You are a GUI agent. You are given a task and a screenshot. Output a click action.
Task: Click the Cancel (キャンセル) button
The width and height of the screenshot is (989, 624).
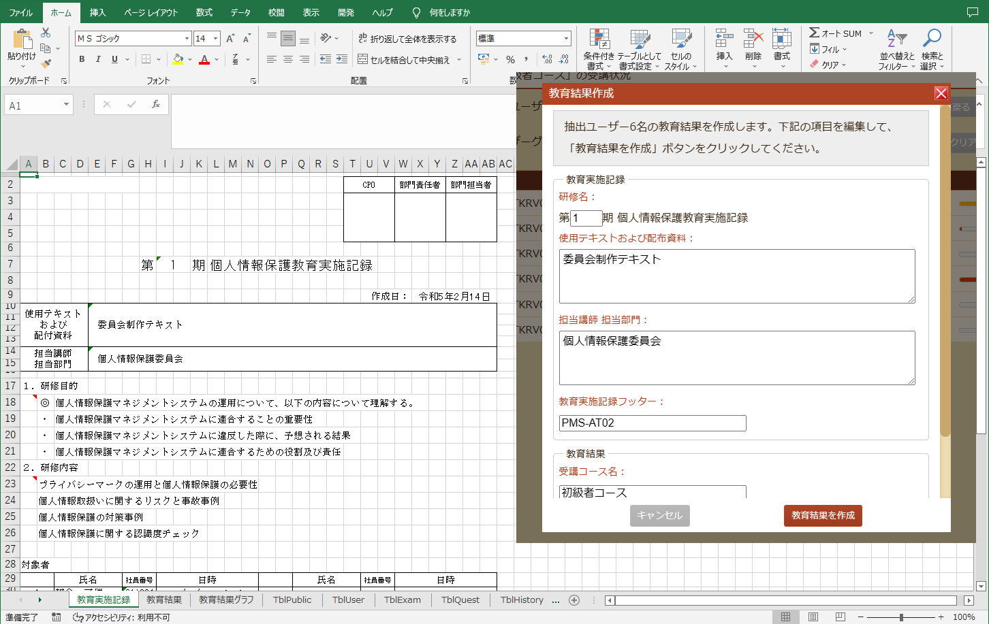pyautogui.click(x=659, y=516)
